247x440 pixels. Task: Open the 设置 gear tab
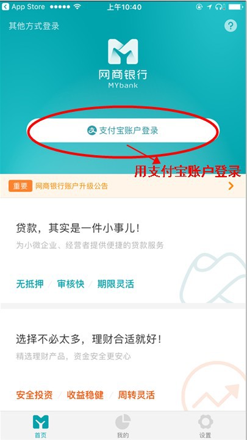pyautogui.click(x=206, y=422)
